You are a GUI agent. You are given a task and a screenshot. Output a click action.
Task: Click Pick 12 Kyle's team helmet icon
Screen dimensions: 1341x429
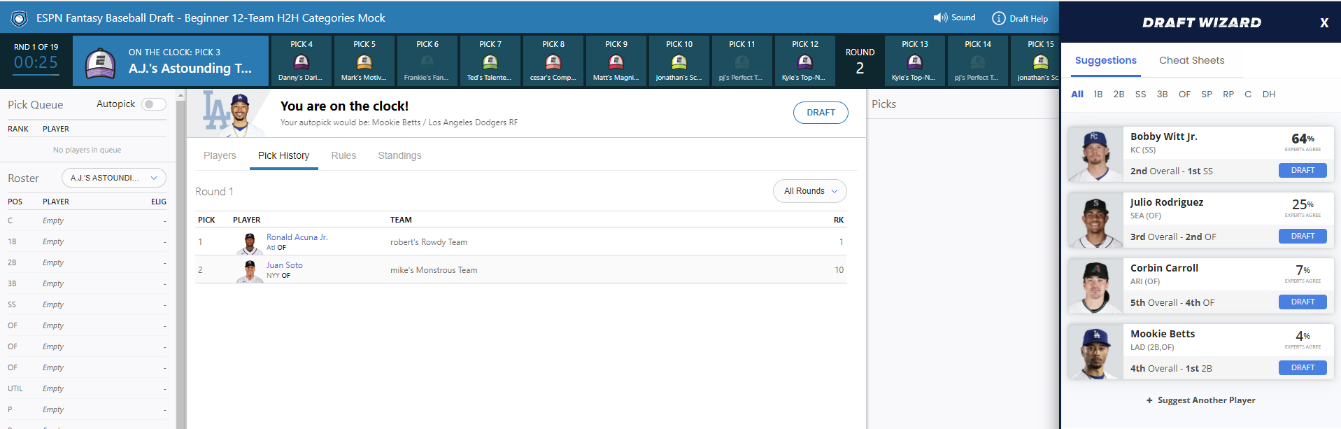(805, 62)
